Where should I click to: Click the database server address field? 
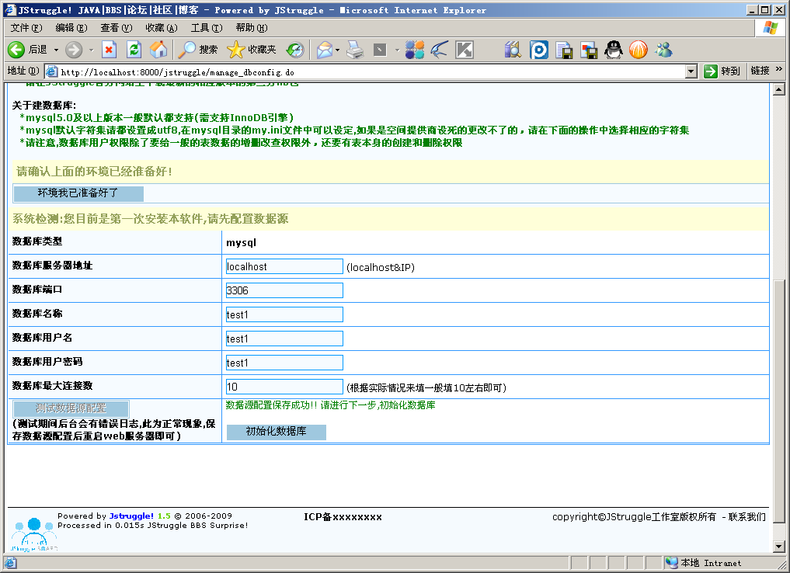(284, 266)
